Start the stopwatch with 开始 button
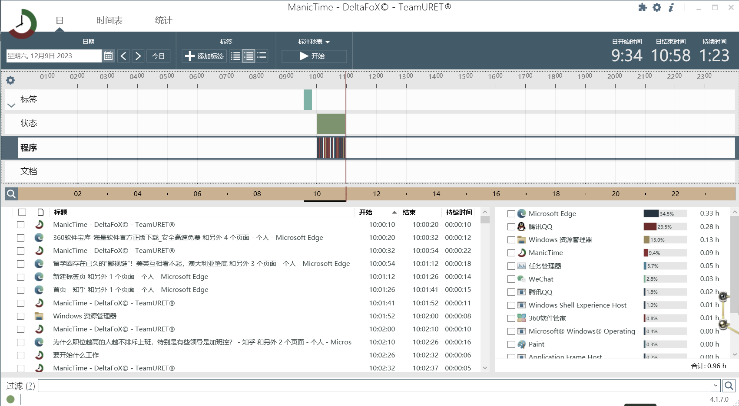 point(314,56)
